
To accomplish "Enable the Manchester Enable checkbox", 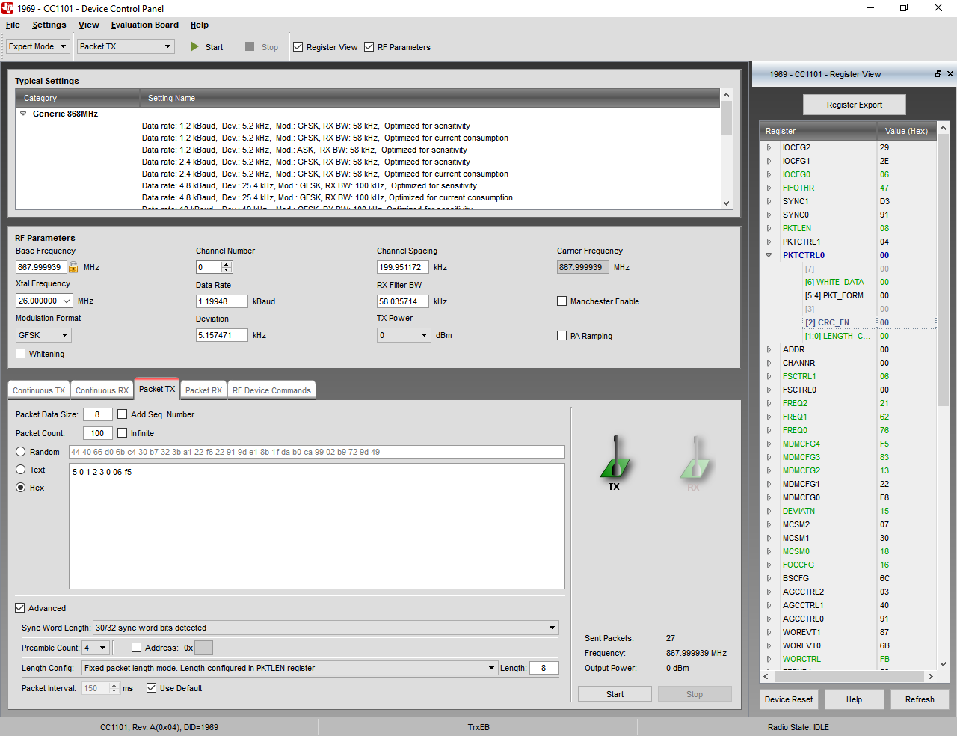I will point(561,301).
